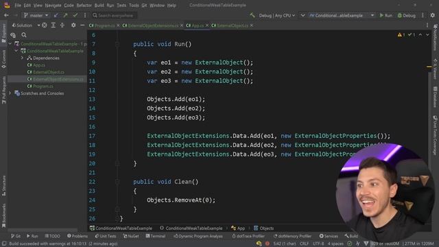Open the Problems tool window
439x247 pixels.
pyautogui.click(x=78, y=236)
